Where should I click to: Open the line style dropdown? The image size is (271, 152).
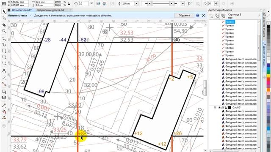(x=171, y=3)
